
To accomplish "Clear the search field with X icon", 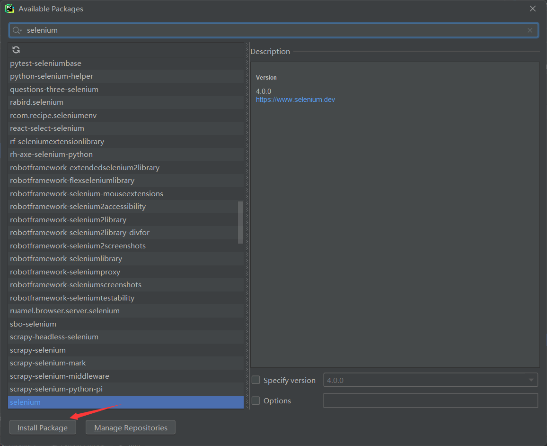I will (x=530, y=30).
